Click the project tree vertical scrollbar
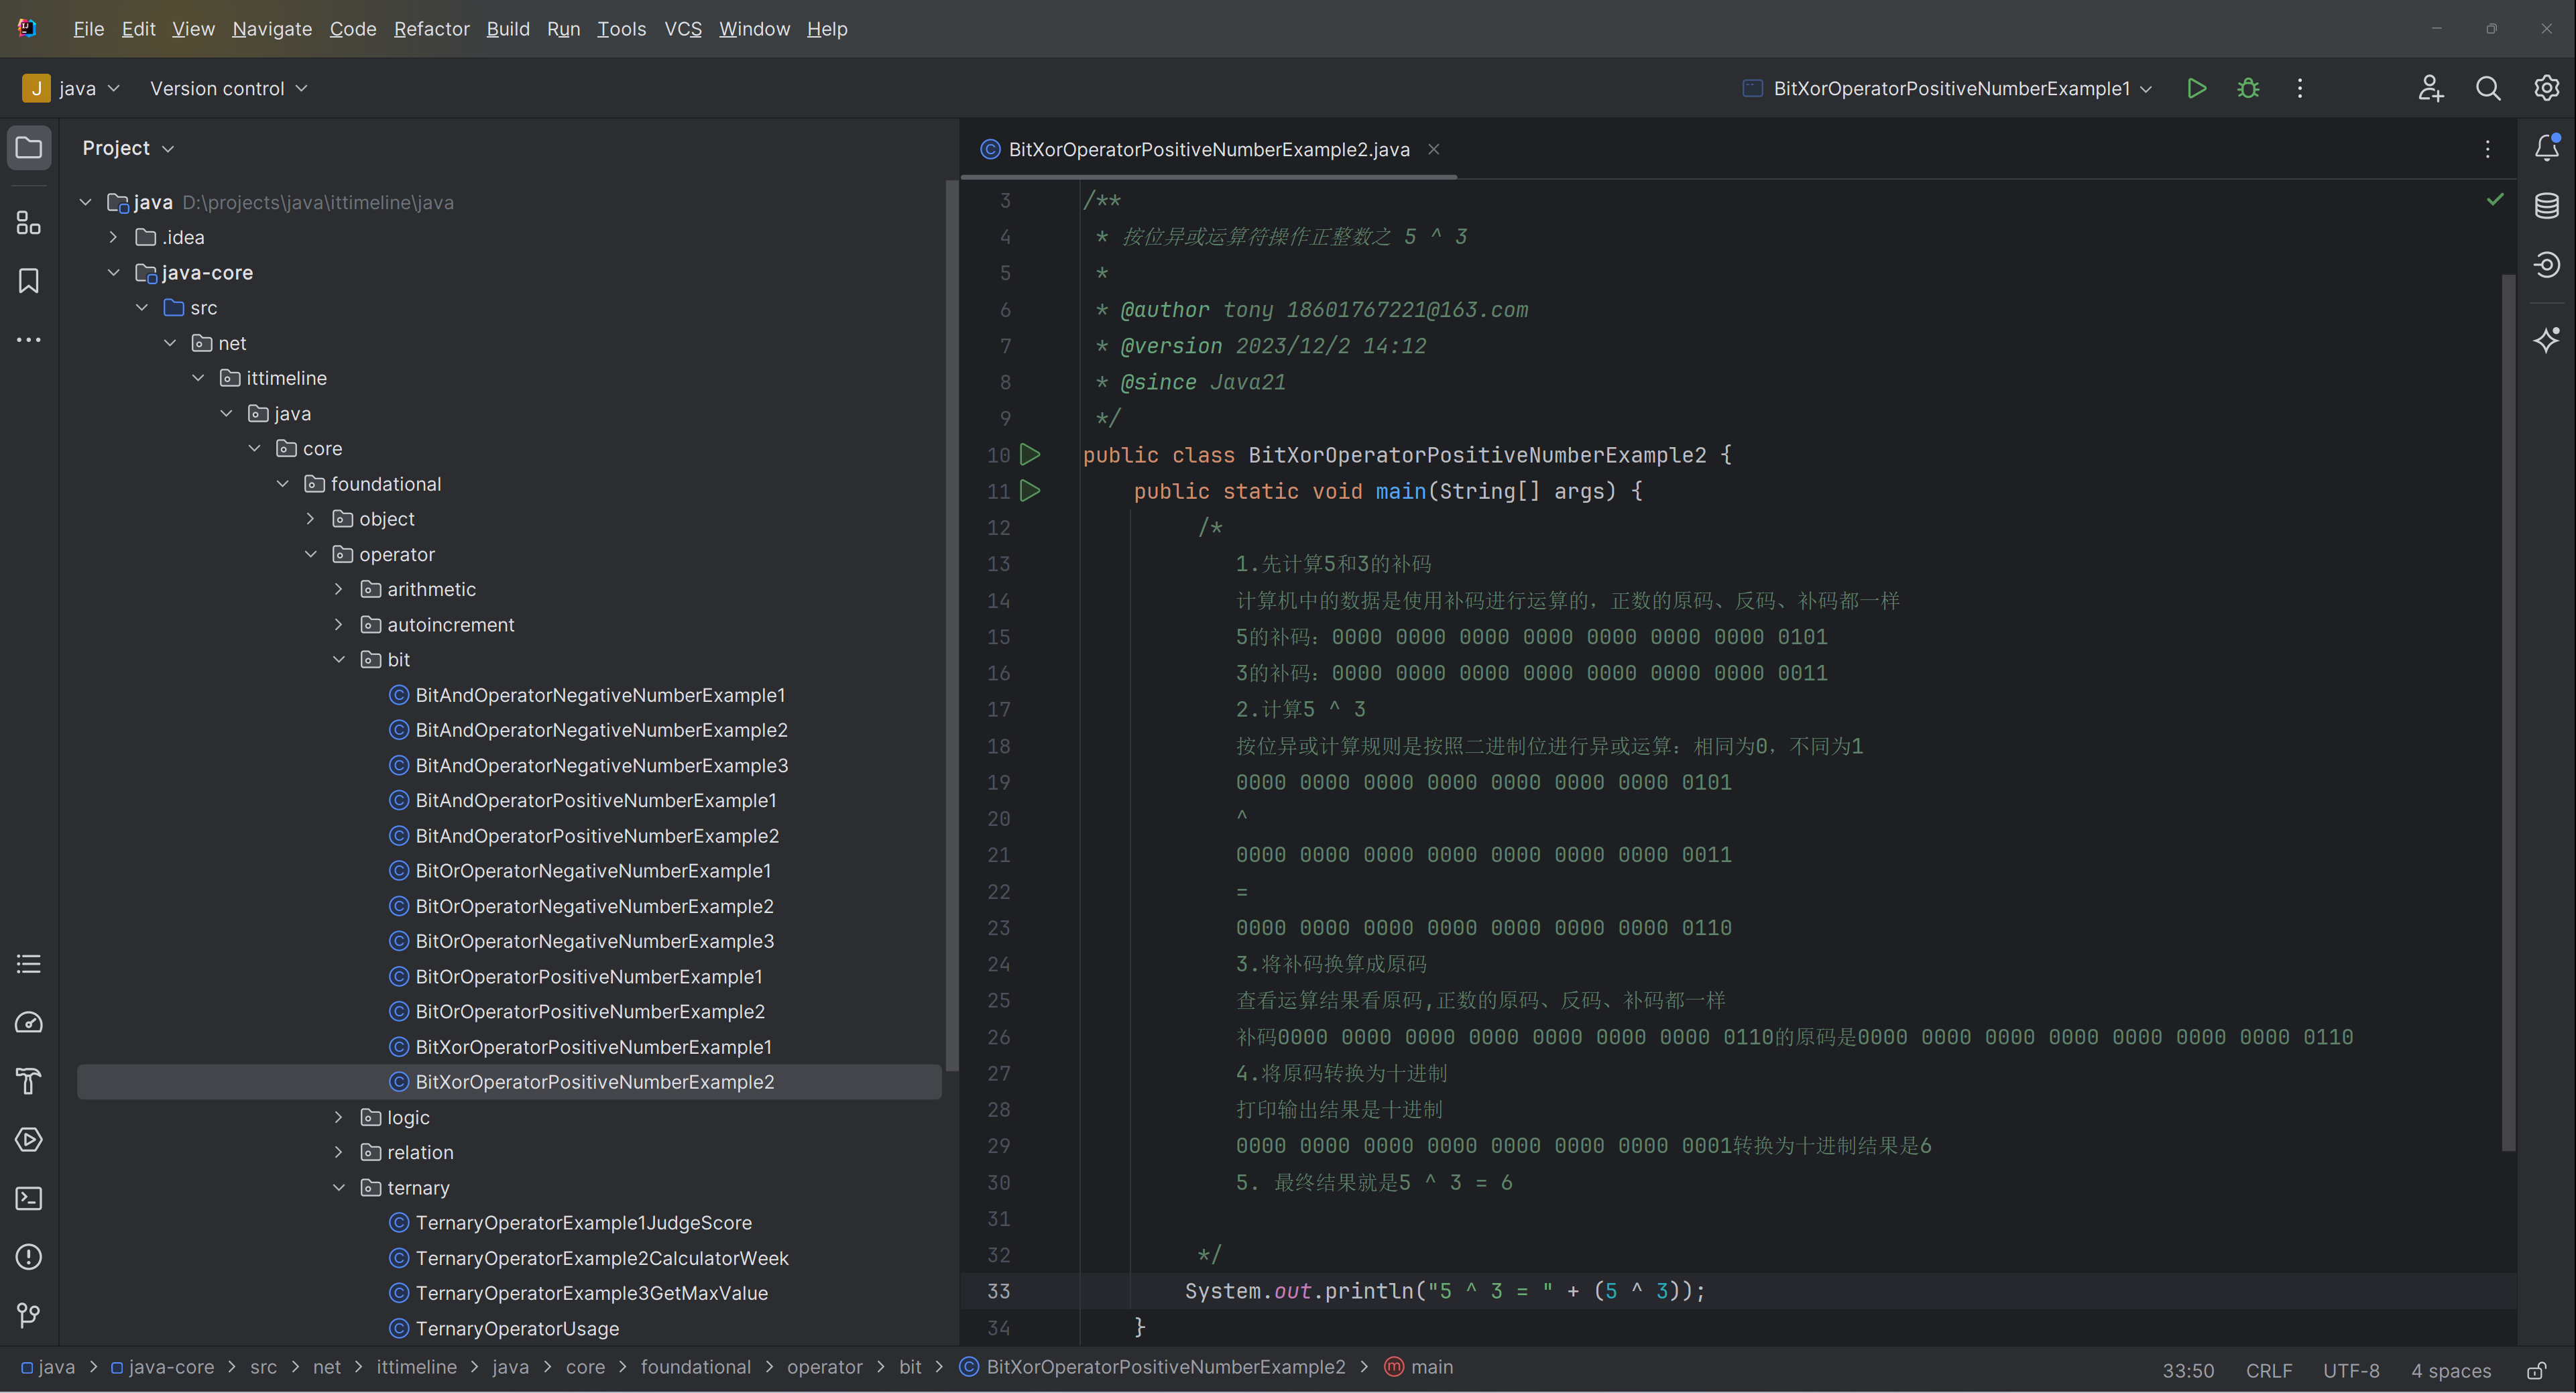 coord(951,624)
